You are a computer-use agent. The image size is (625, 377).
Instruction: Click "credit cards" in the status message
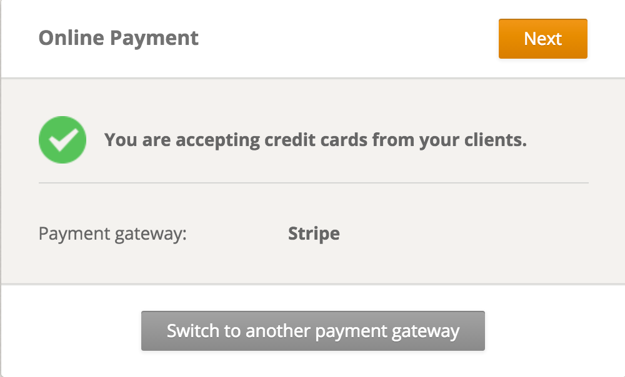[316, 140]
